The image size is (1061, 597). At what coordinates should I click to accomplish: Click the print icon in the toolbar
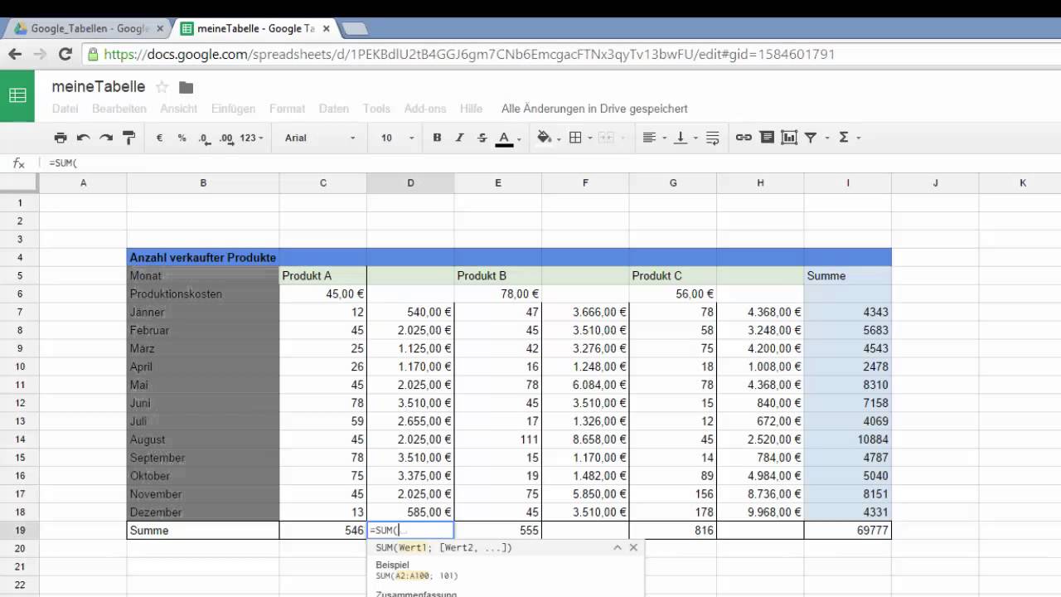coord(61,138)
